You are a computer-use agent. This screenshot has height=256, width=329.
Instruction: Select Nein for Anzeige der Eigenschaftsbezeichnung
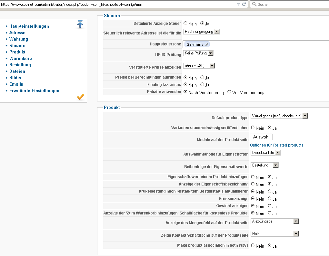[253, 184]
